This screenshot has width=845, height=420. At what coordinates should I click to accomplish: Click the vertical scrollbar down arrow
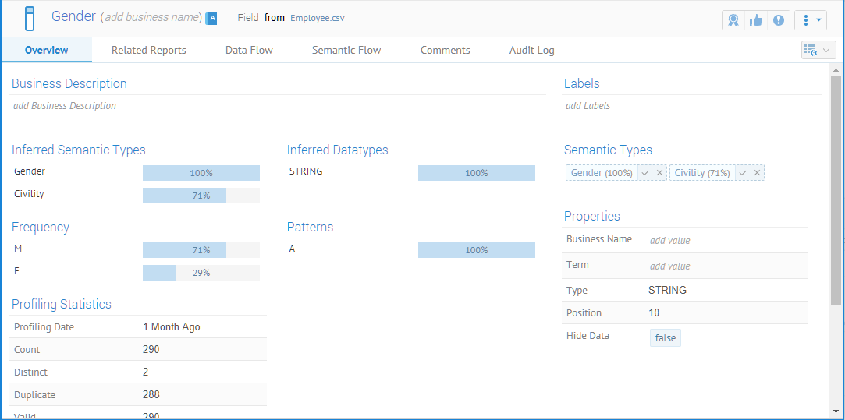[836, 411]
